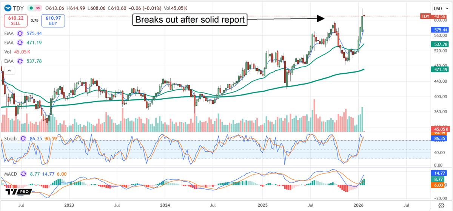Click the red TDY price label on axis
Image resolution: width=453 pixels, height=211 pixels.
pos(425,16)
